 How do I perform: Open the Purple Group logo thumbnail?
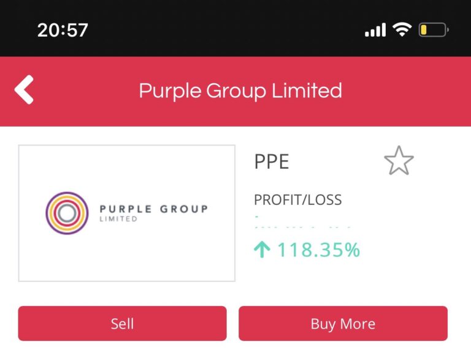coord(127,213)
